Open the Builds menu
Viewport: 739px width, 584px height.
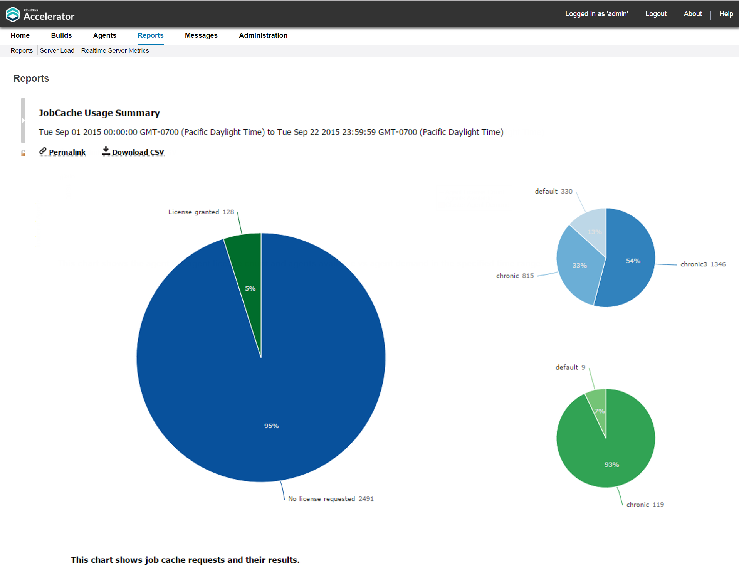pos(61,35)
